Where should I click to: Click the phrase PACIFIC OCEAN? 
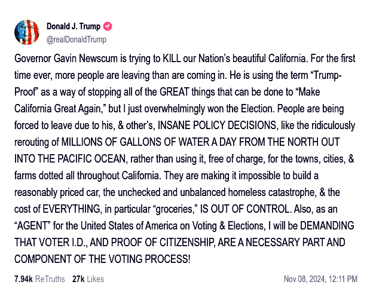click(x=93, y=159)
